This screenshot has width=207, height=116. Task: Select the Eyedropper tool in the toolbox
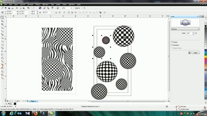pos(2,68)
